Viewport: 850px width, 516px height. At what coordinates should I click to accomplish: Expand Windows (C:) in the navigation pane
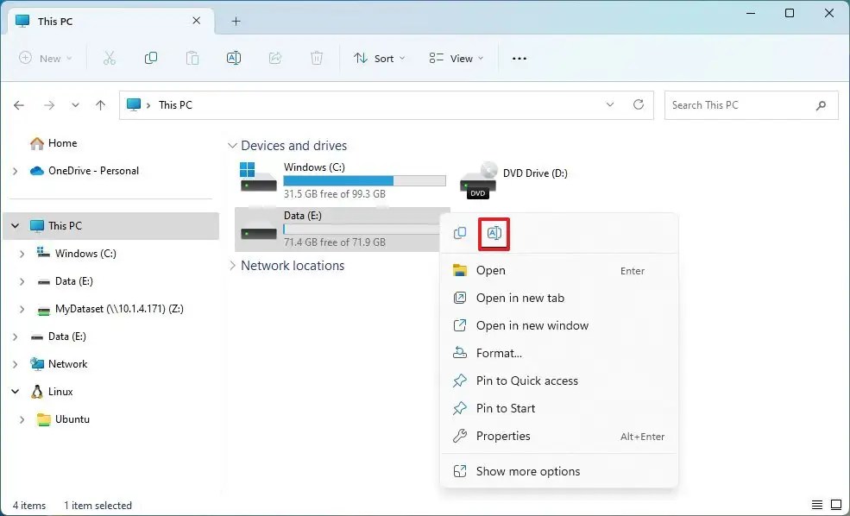[22, 253]
